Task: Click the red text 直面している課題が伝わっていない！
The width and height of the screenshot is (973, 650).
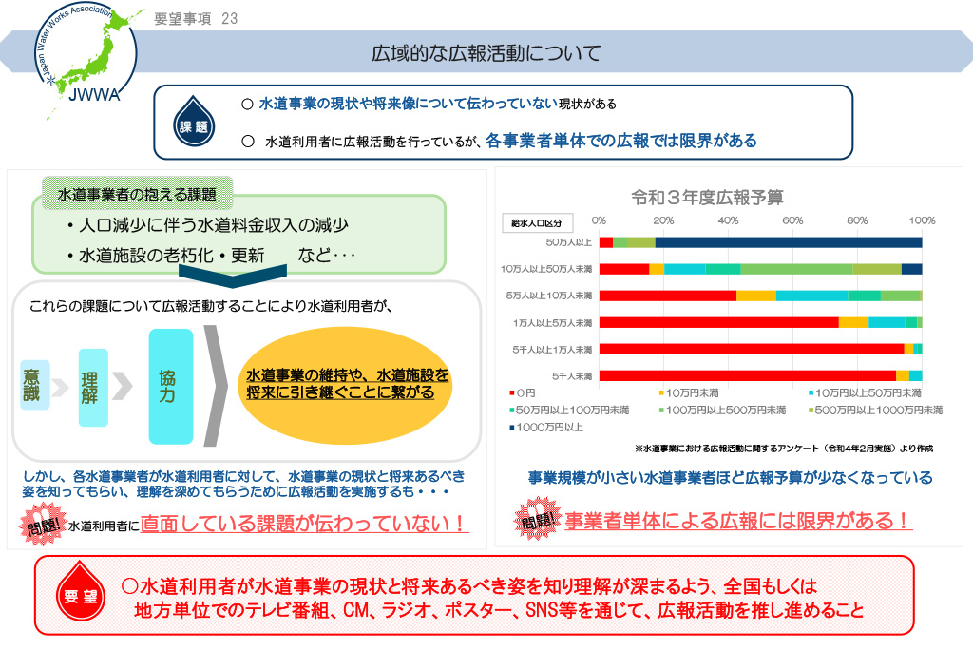Action: tap(304, 524)
